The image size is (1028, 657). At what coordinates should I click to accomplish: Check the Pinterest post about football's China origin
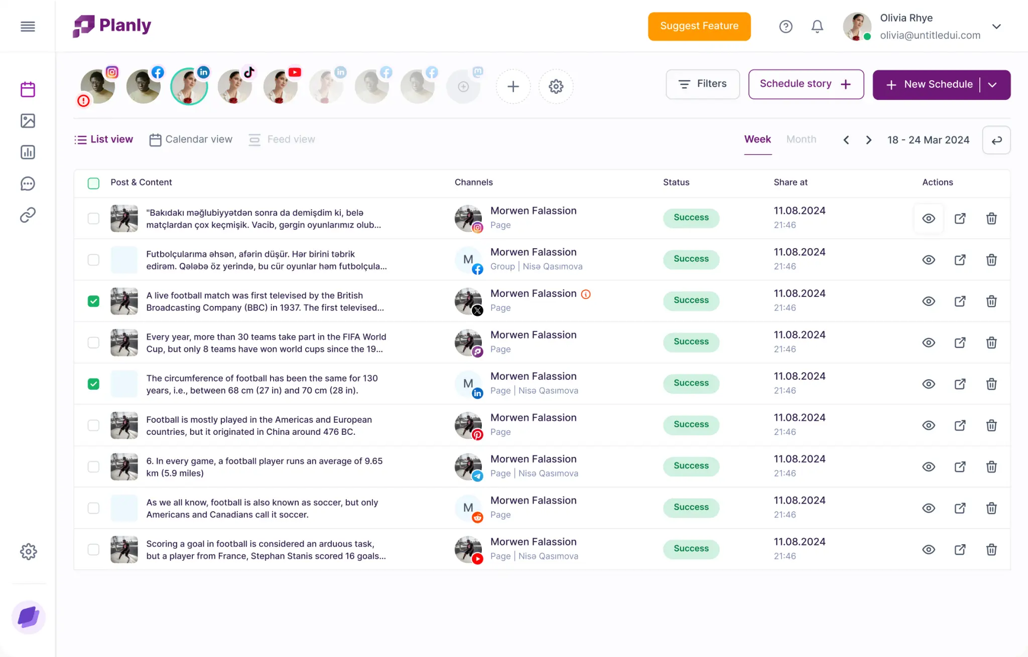[93, 425]
